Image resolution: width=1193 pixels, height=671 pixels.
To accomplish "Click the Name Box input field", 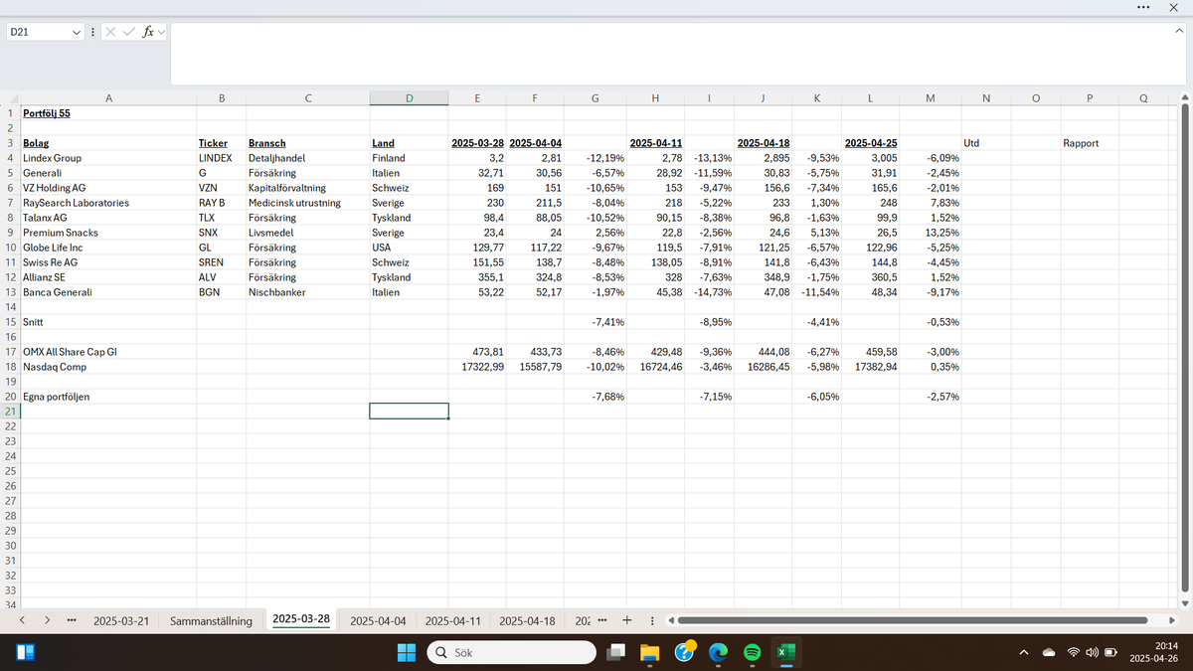I will pos(37,32).
